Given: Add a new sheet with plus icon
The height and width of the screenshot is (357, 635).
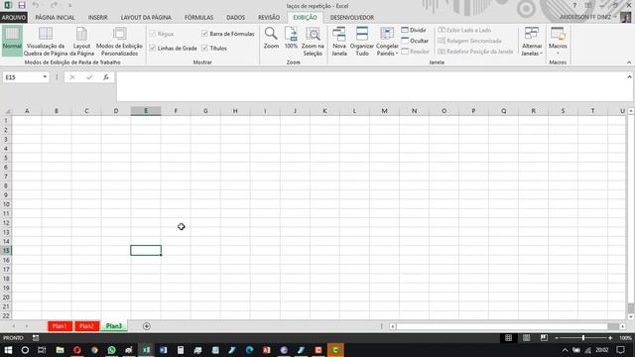Looking at the screenshot, I should pos(147,326).
